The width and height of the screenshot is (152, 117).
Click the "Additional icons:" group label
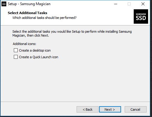[x=24, y=44]
